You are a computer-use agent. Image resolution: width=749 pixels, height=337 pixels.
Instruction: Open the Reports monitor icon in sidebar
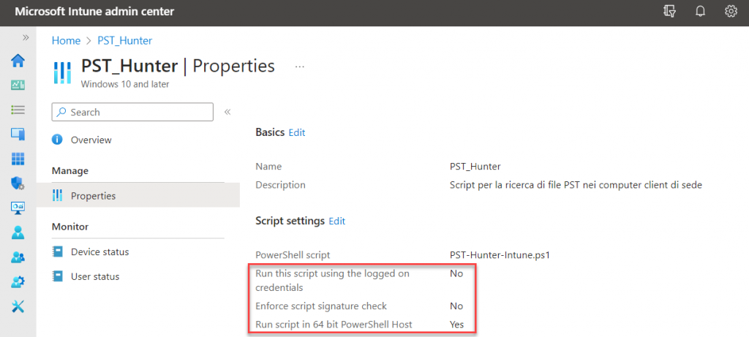18,208
